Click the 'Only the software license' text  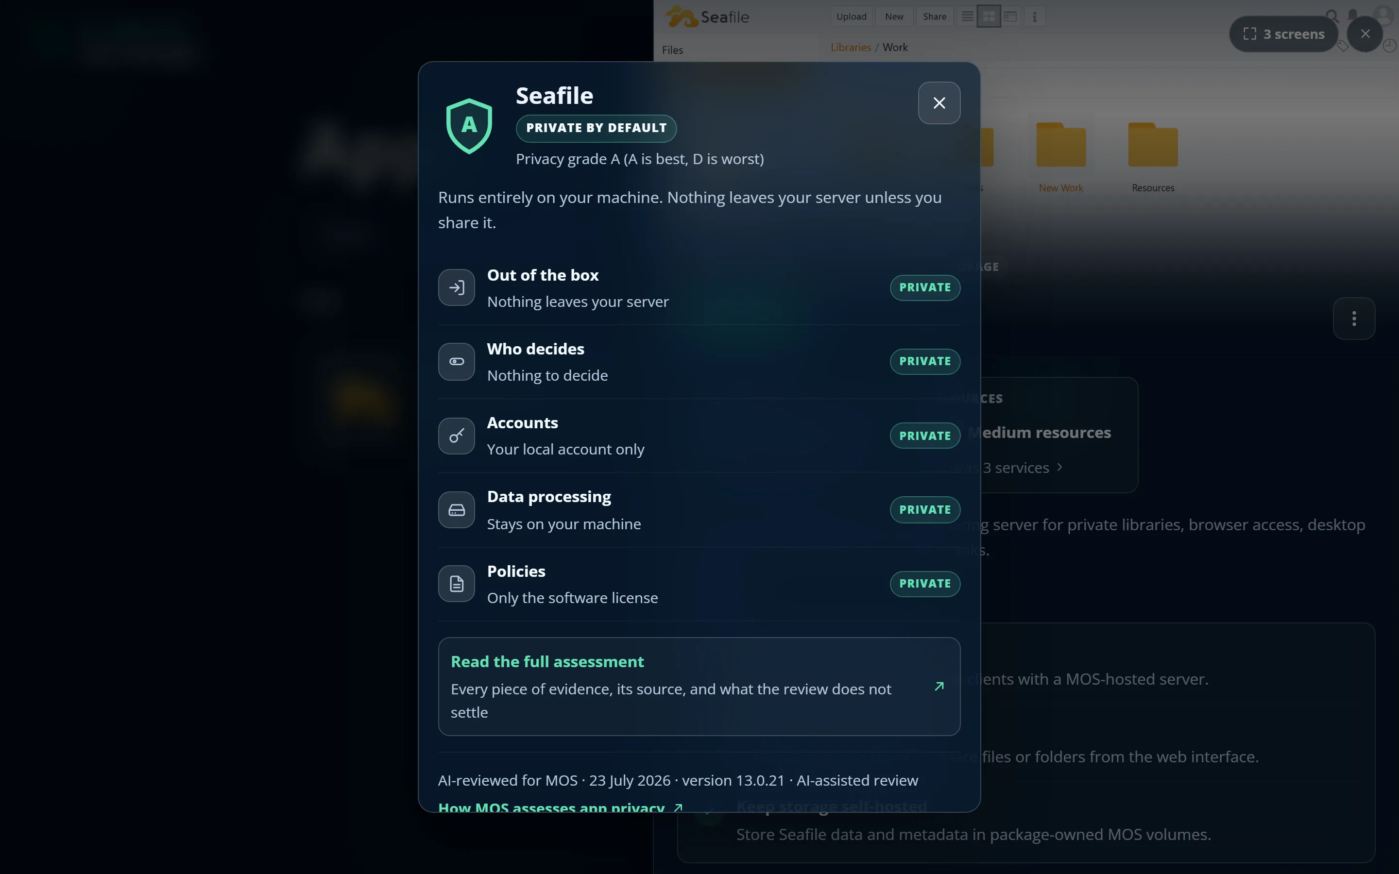point(572,598)
